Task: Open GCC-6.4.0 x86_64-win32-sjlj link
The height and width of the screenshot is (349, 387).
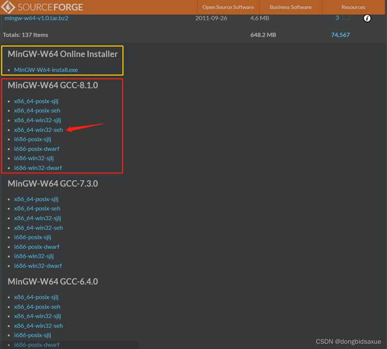Action: click(x=37, y=316)
